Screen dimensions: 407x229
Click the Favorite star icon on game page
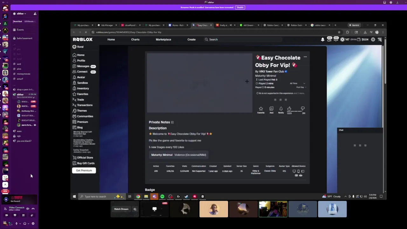261,108
